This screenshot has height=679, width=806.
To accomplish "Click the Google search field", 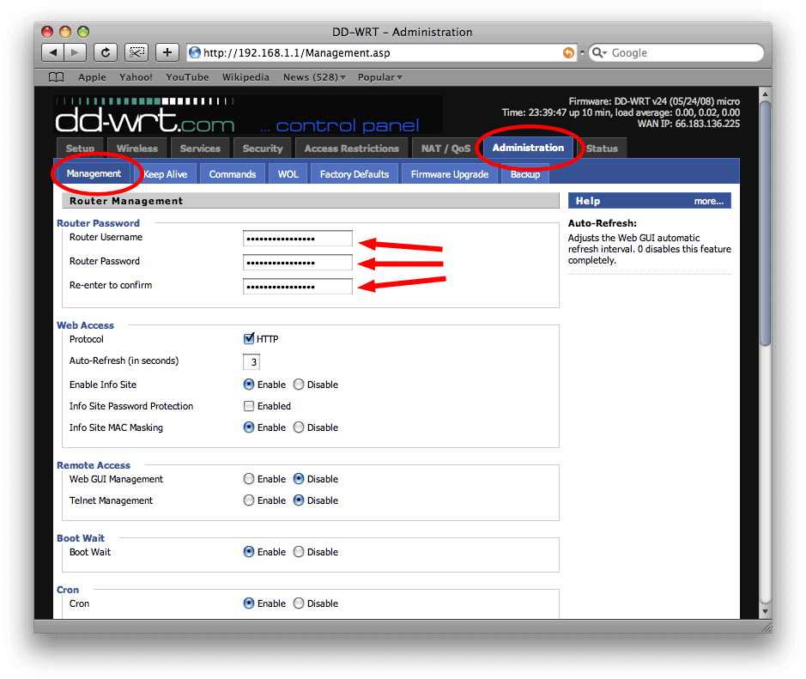I will coord(676,52).
